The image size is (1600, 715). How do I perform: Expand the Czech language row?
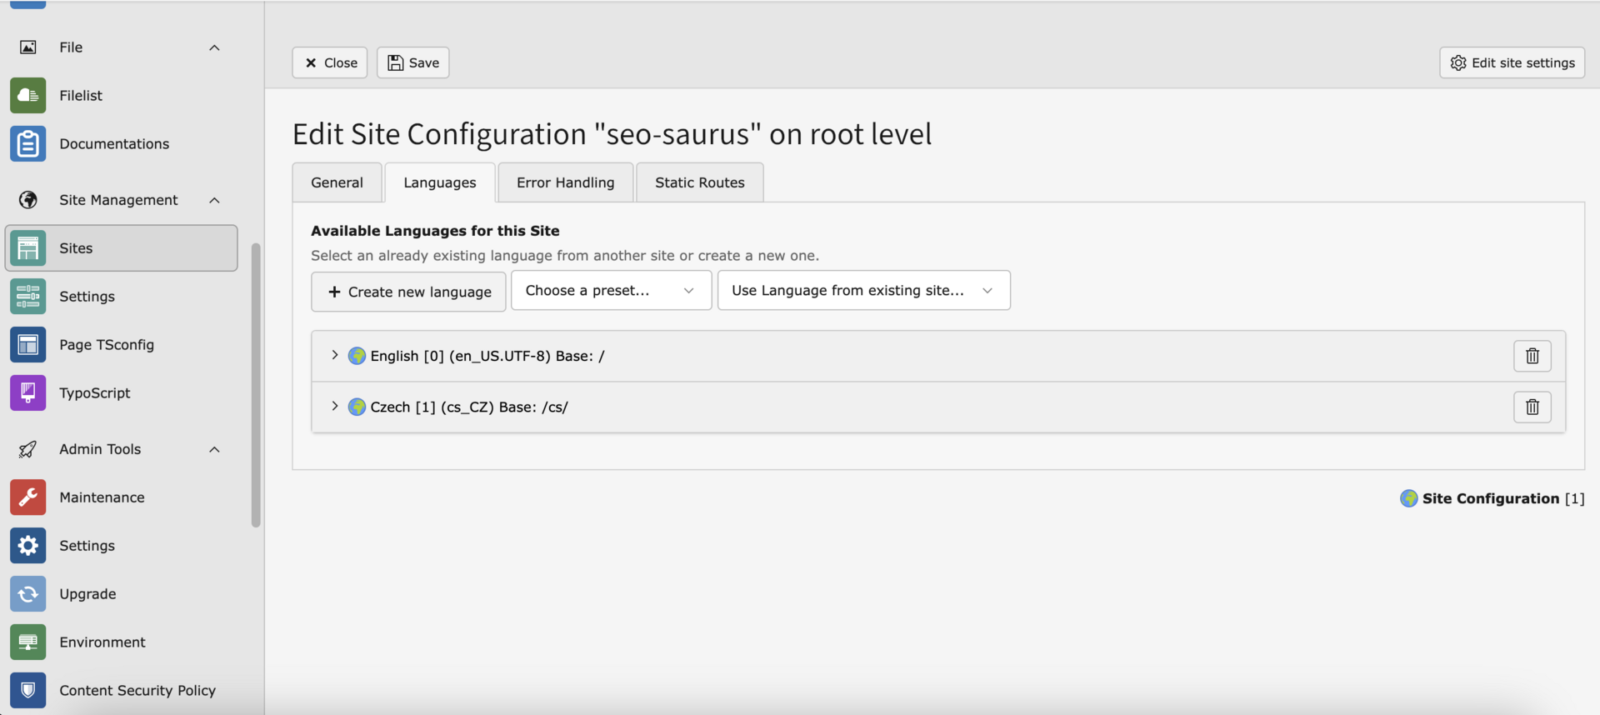point(334,406)
